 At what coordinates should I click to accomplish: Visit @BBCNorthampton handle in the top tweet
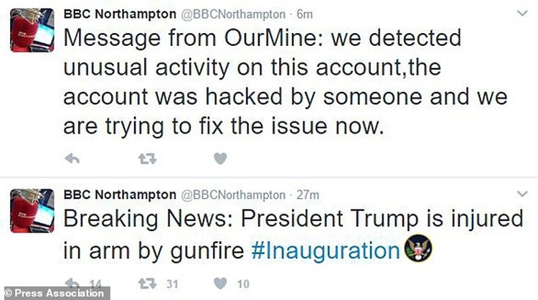(x=233, y=14)
